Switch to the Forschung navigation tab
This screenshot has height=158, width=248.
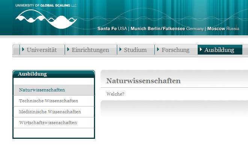[x=175, y=50]
